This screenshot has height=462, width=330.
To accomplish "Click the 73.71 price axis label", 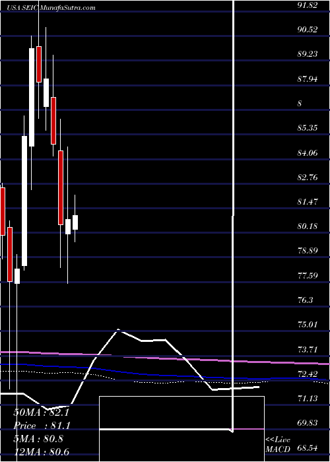I will [x=308, y=350].
